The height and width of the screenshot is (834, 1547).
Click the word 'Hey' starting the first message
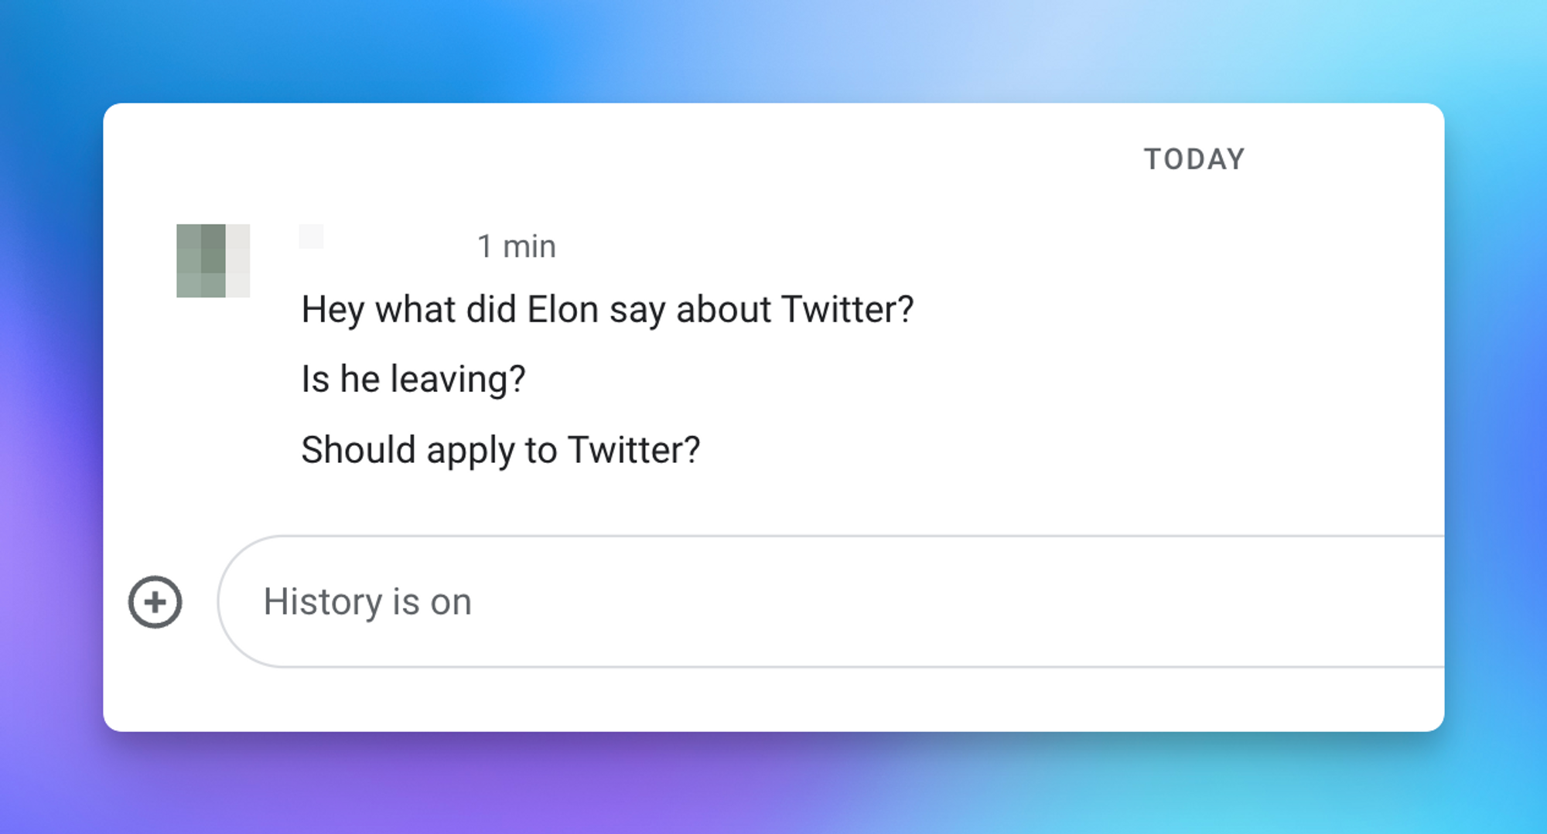(333, 311)
